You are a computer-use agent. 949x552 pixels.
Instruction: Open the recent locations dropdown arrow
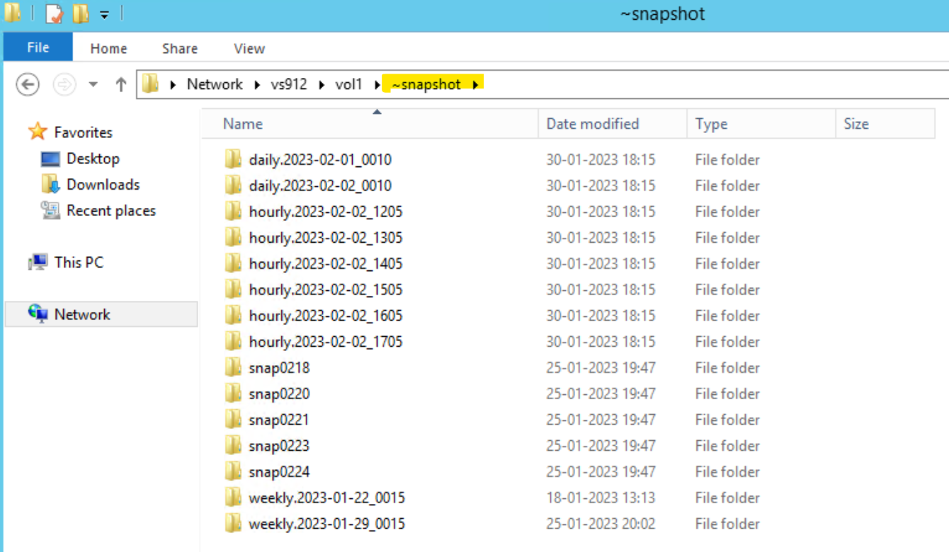(93, 85)
